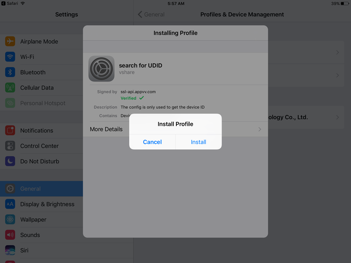Tap Wi-Fi signal indicator in status bar
The height and width of the screenshot is (263, 351).
click(x=22, y=4)
